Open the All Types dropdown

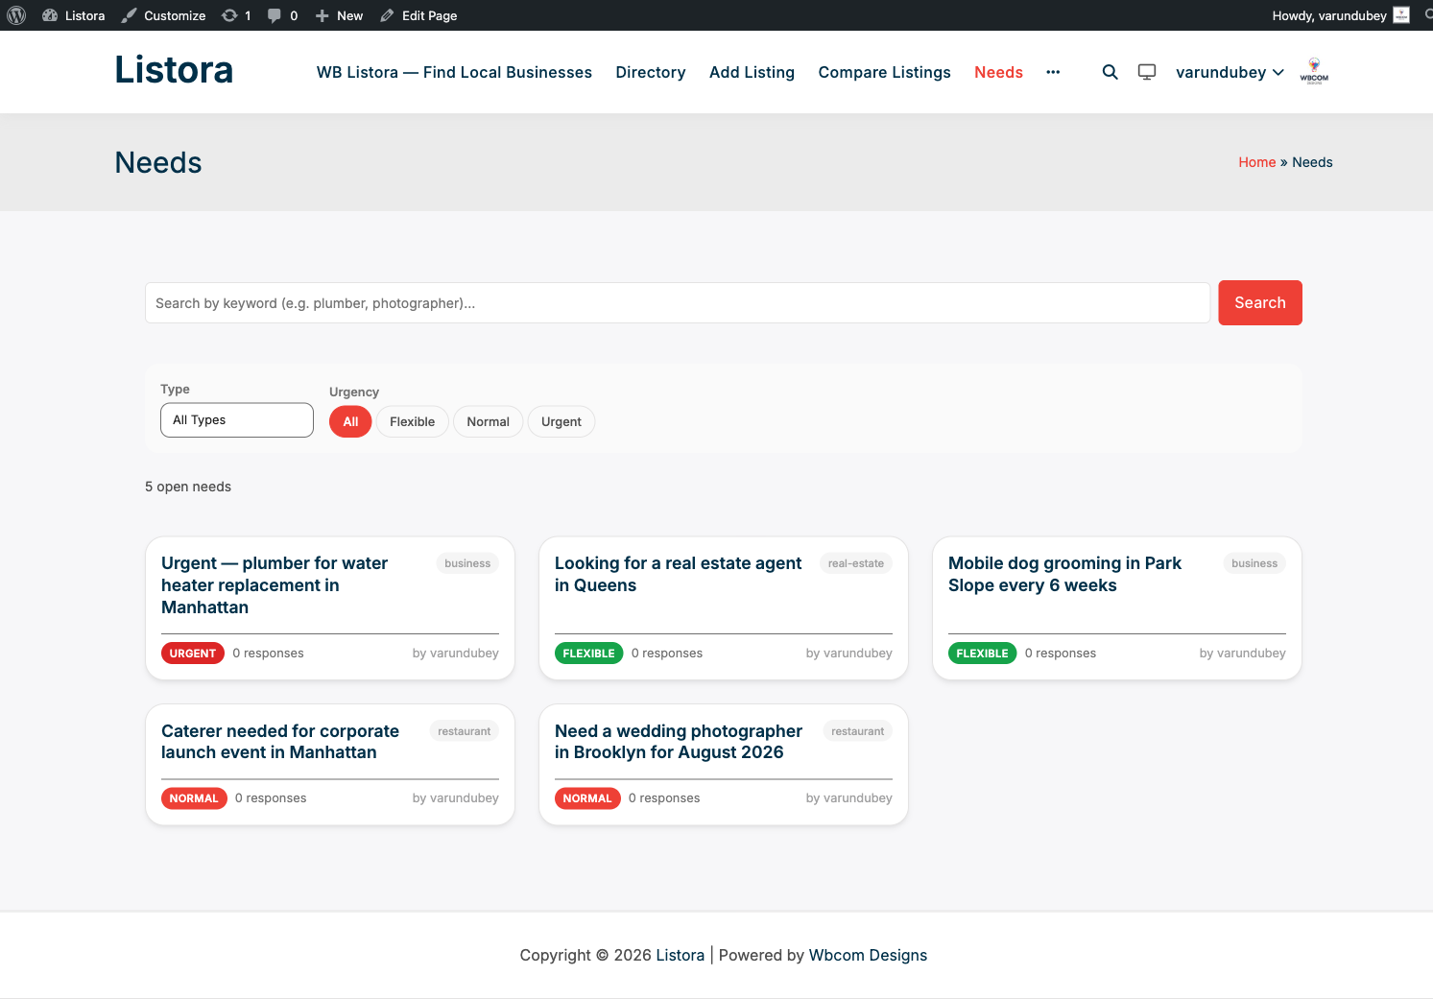coord(237,420)
